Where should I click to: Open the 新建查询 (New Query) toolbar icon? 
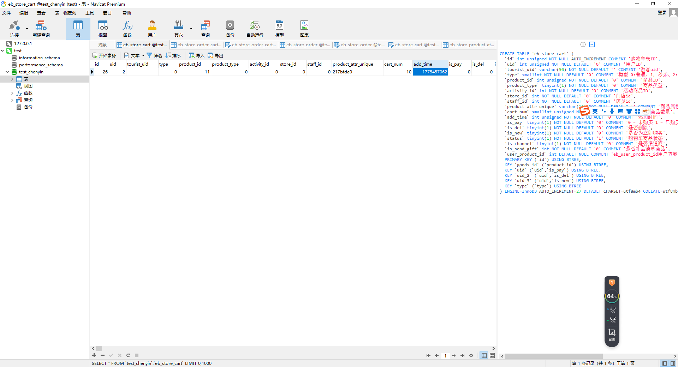[41, 28]
